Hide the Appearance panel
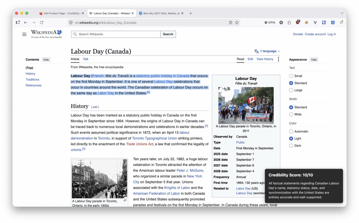Screen dimensions: 359x223 (x=314, y=60)
